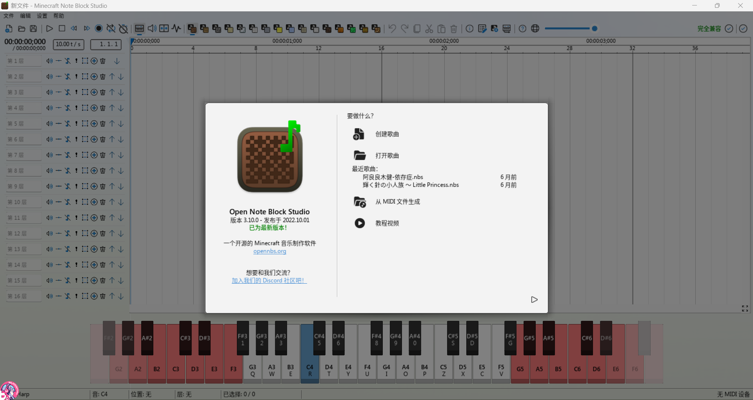Add a layer with layer 5's plus icon

94,124
